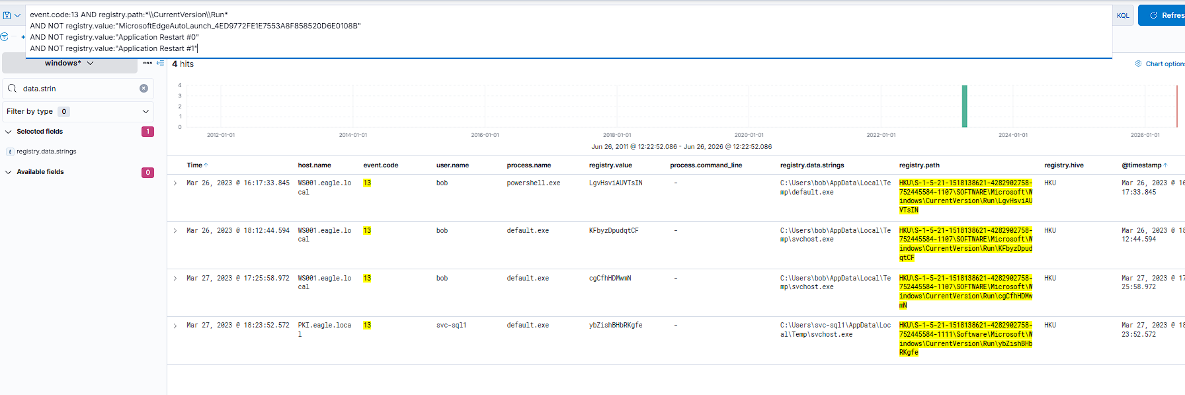Click the ybZishBHbRKgfe registry value
The image size is (1185, 395).
[616, 326]
